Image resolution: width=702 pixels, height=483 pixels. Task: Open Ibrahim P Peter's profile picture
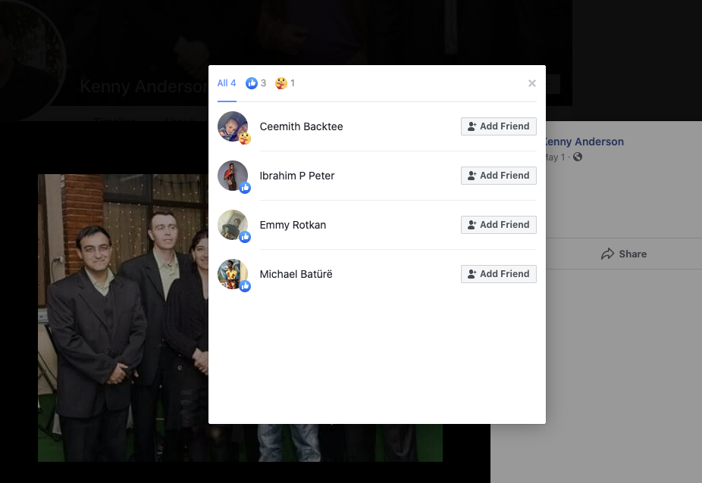tap(233, 176)
